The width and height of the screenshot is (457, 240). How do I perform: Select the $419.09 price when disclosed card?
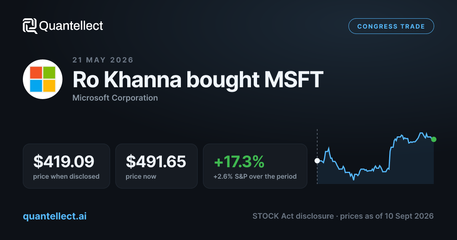66,166
